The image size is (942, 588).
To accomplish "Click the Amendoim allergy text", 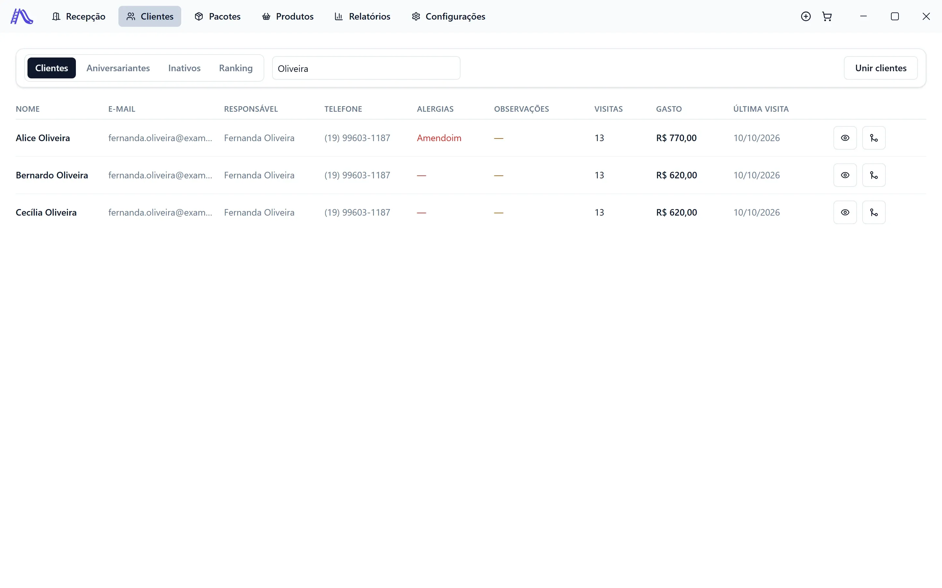I will [x=439, y=138].
